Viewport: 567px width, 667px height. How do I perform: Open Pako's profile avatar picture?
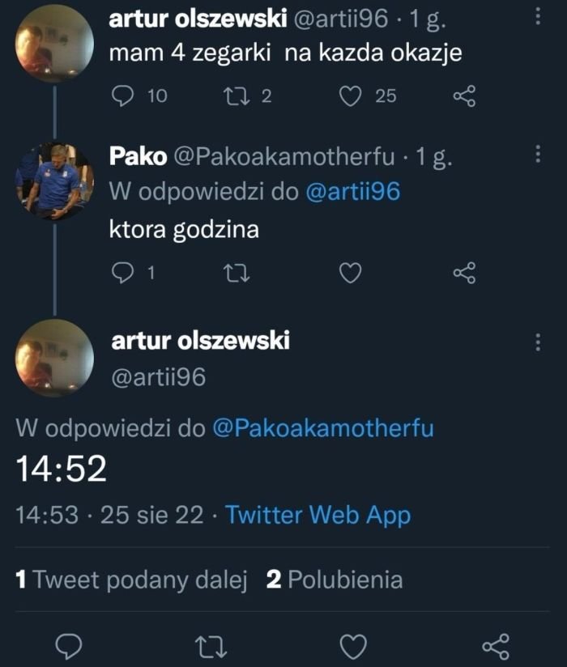point(54,182)
